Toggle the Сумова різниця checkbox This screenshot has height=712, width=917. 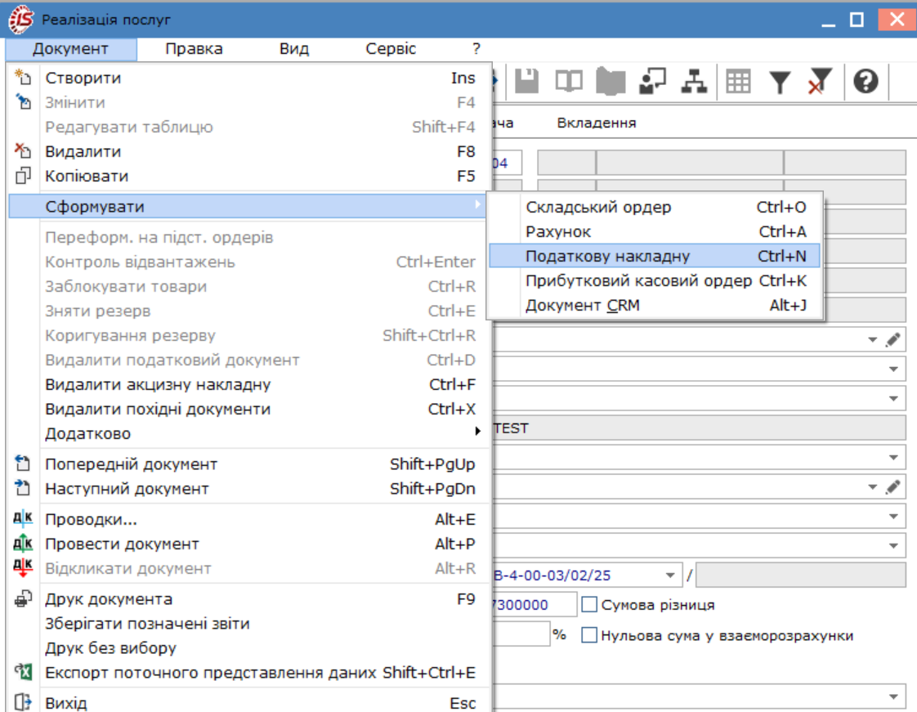589,604
